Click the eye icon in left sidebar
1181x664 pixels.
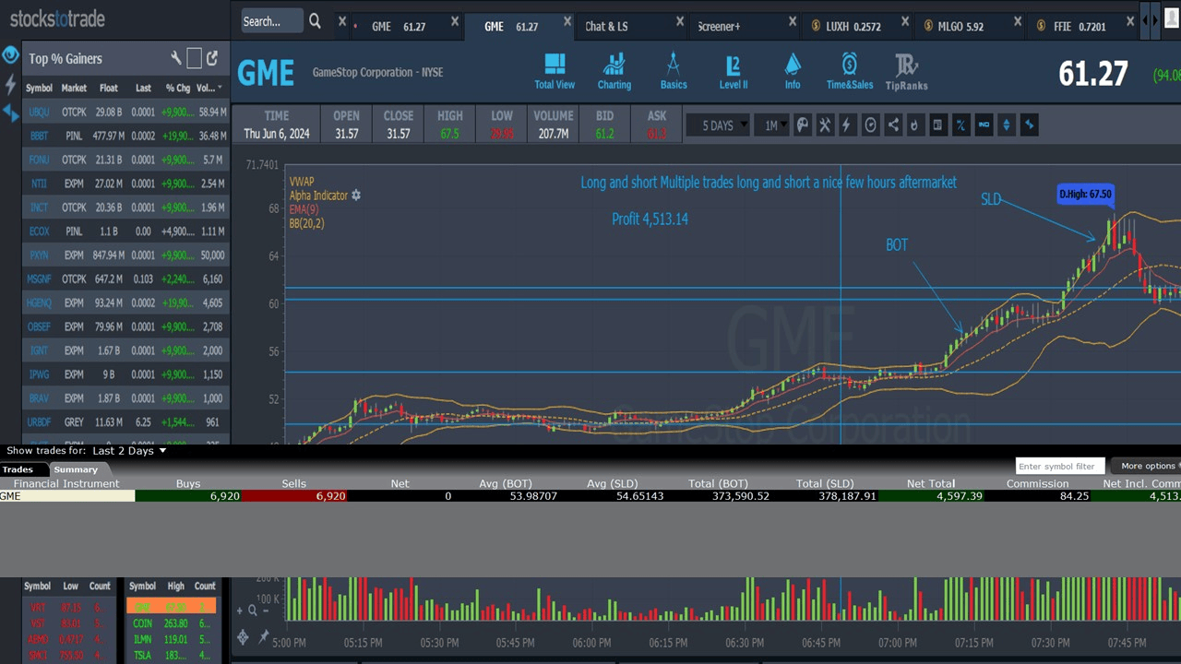pos(10,55)
